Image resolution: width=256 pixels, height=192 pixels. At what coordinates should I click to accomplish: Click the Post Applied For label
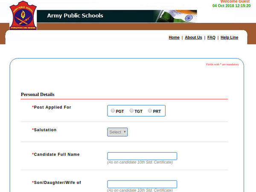52,107
